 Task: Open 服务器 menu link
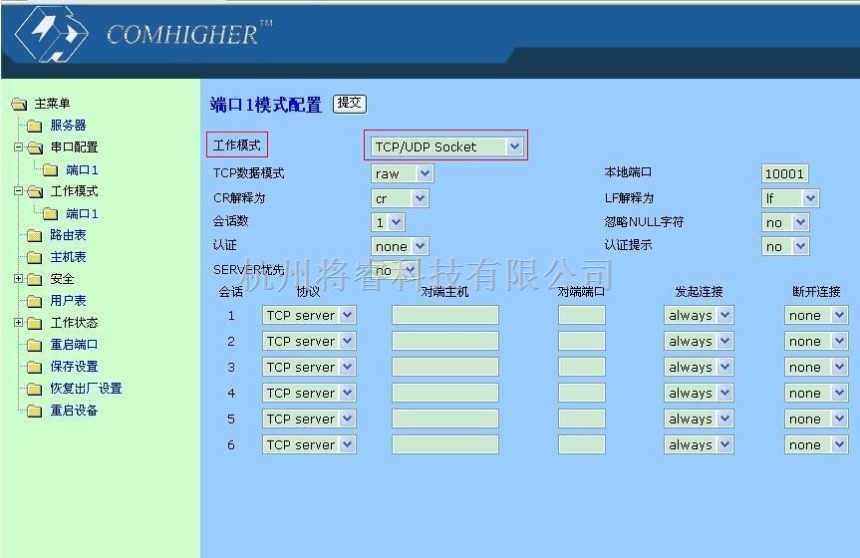(68, 126)
